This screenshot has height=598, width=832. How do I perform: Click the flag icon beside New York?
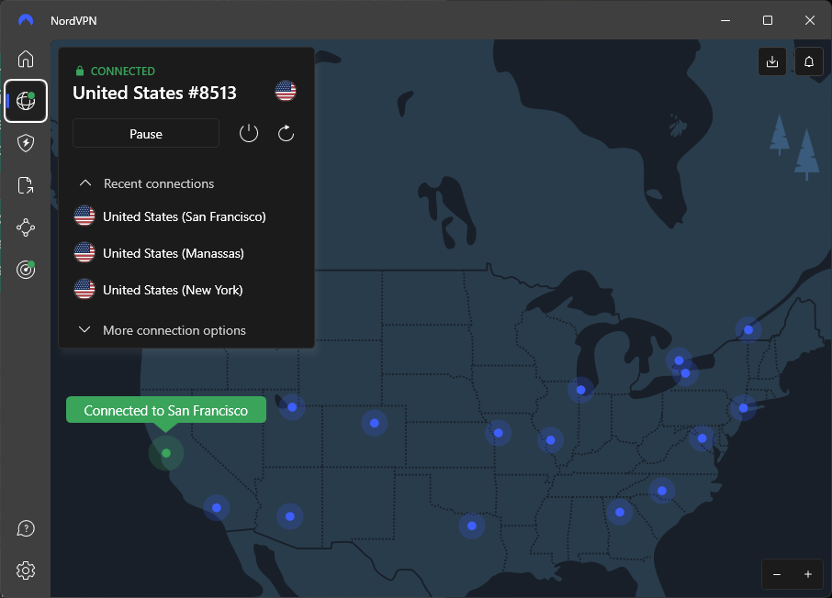pyautogui.click(x=84, y=289)
